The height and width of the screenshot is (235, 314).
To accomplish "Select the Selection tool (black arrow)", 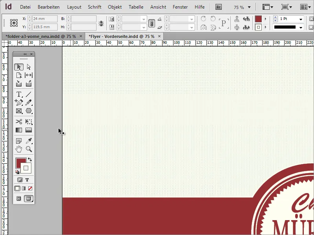I will (19, 67).
